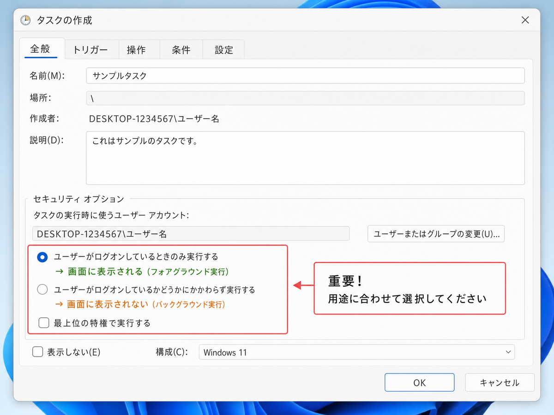Viewport: 554px width, 415px height.
Task: Click the 名前(M): label
Action: pos(47,76)
